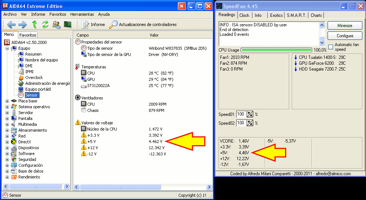366x200 pixels.
Task: Click the Campo column header
Action: coord(110,35)
